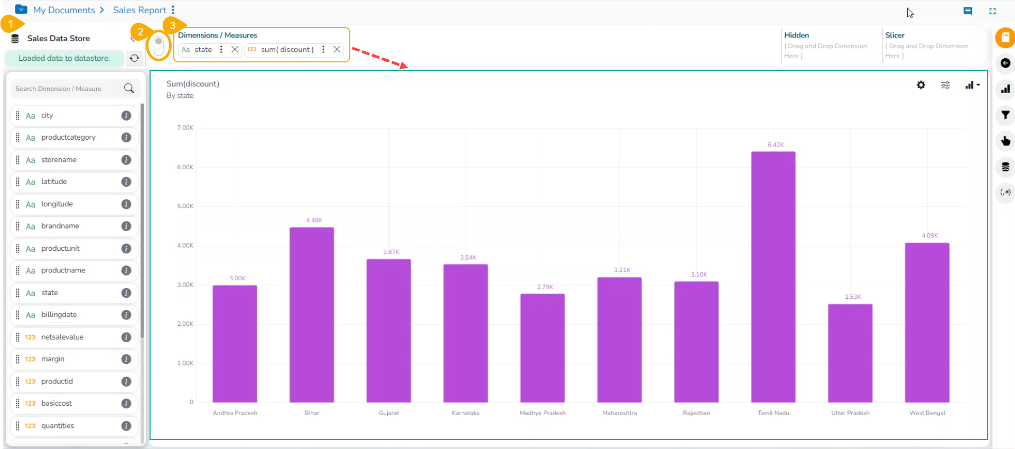
Task: Open the bar chart icon in right sidebar
Action: (x=1005, y=89)
